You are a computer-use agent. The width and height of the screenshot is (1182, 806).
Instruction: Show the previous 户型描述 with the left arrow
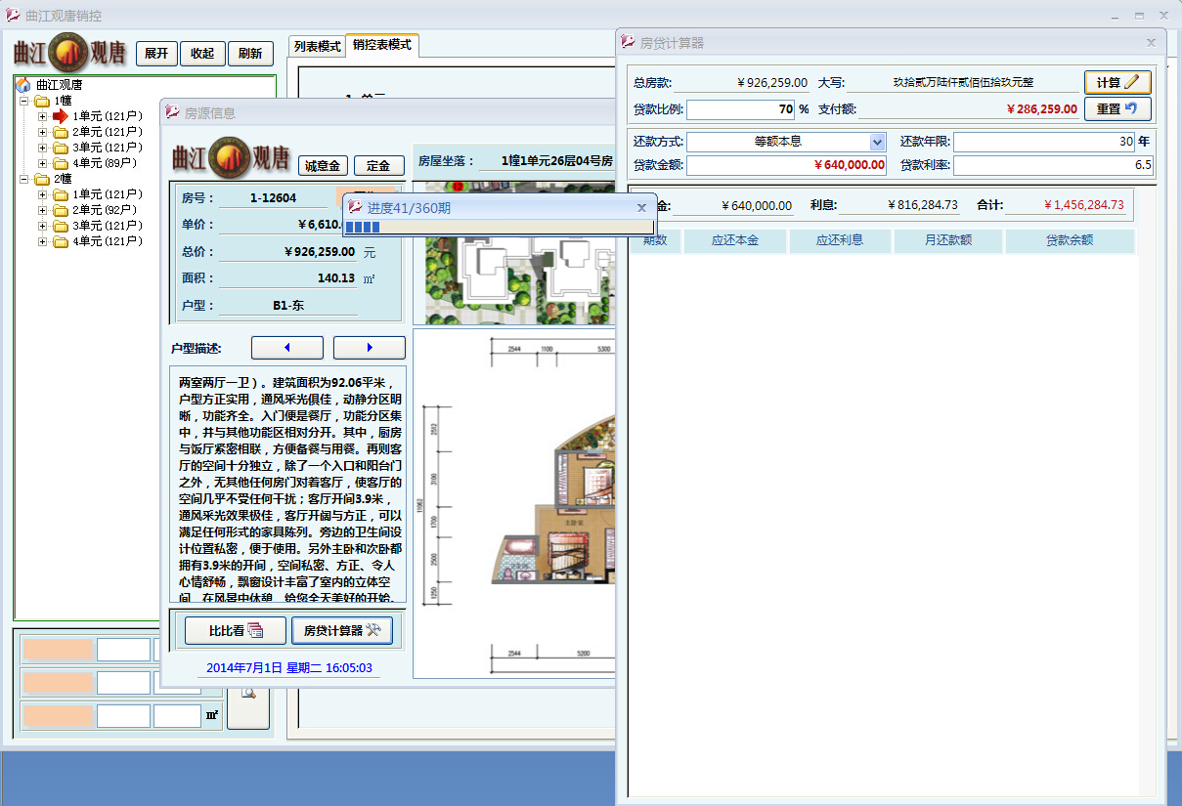(287, 348)
